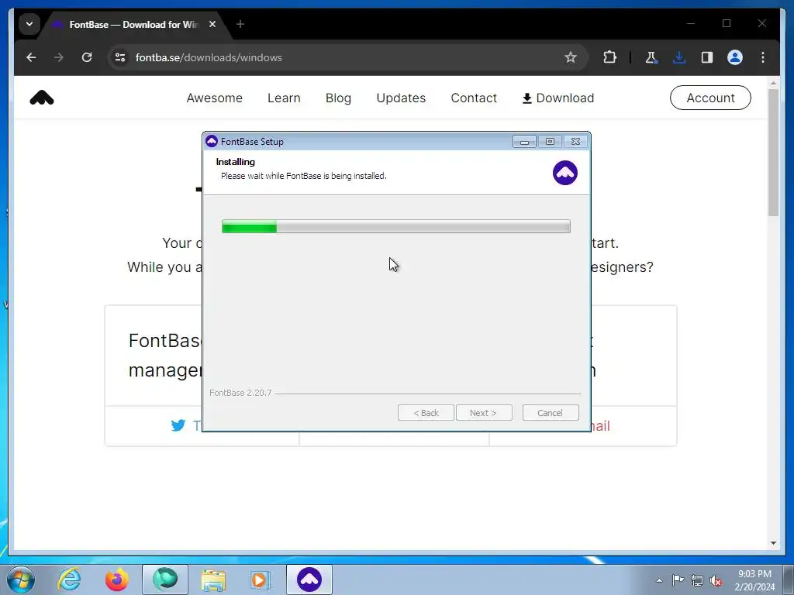
Task: Click the disabled Back button
Action: coord(426,413)
